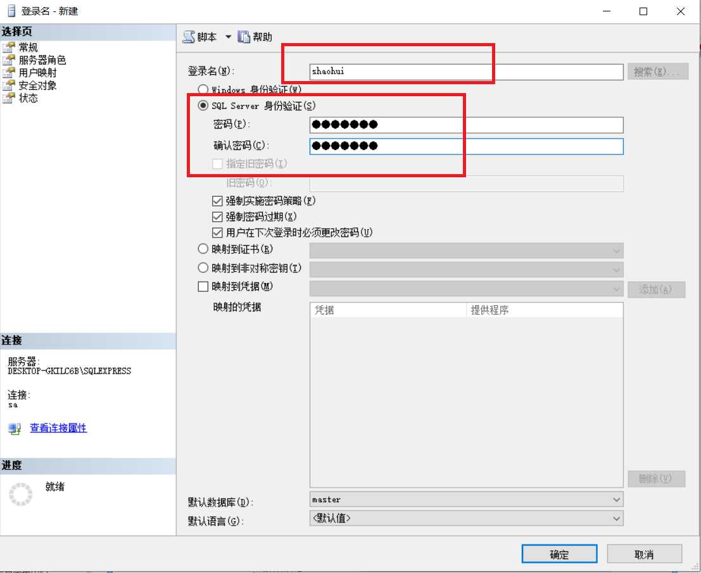
Task: Select Windows 身份验证 radio button
Action: tap(203, 89)
